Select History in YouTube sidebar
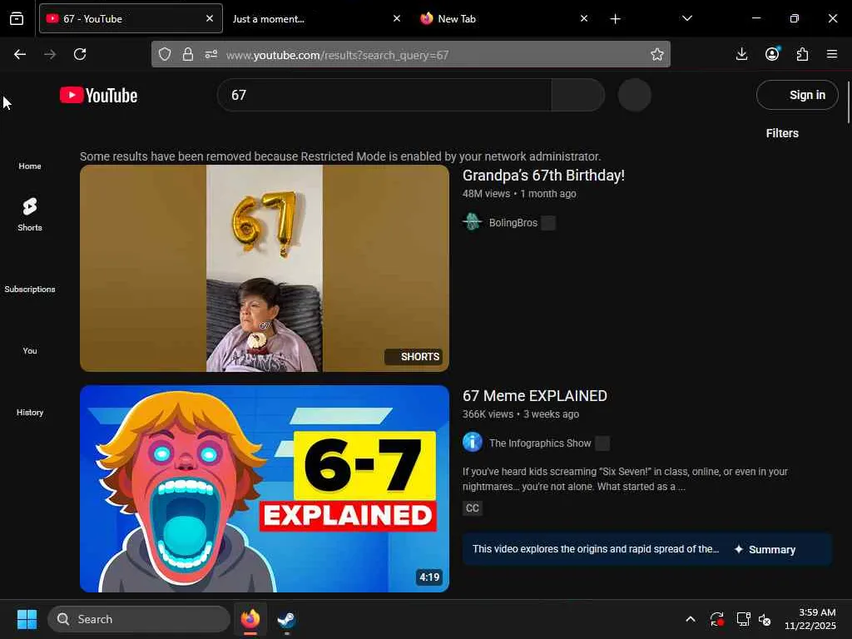 click(30, 413)
